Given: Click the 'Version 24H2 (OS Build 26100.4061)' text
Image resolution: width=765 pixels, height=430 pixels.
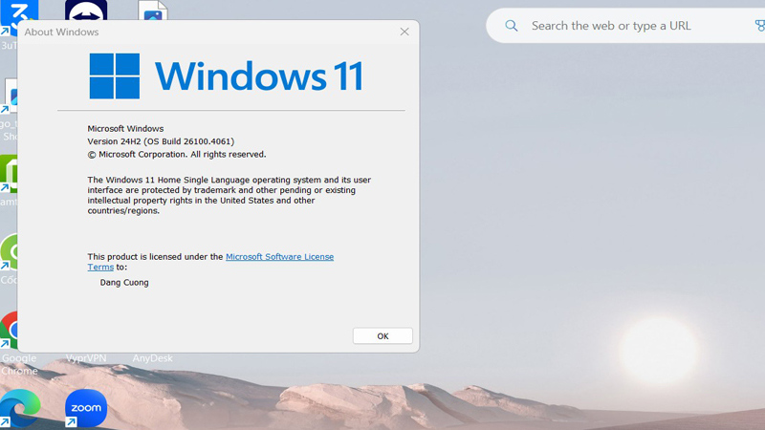Looking at the screenshot, I should point(161,141).
